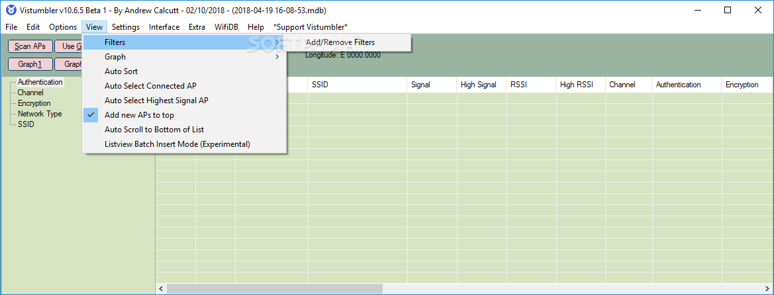The image size is (774, 295).
Task: Click the Longitude: E 0000.0000 readout
Action: [x=343, y=56]
